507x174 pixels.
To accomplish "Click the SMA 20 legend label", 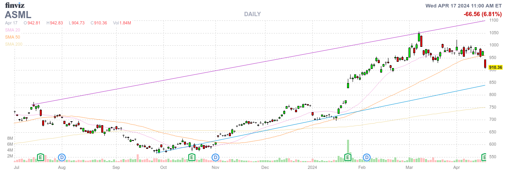I will click(x=12, y=30).
